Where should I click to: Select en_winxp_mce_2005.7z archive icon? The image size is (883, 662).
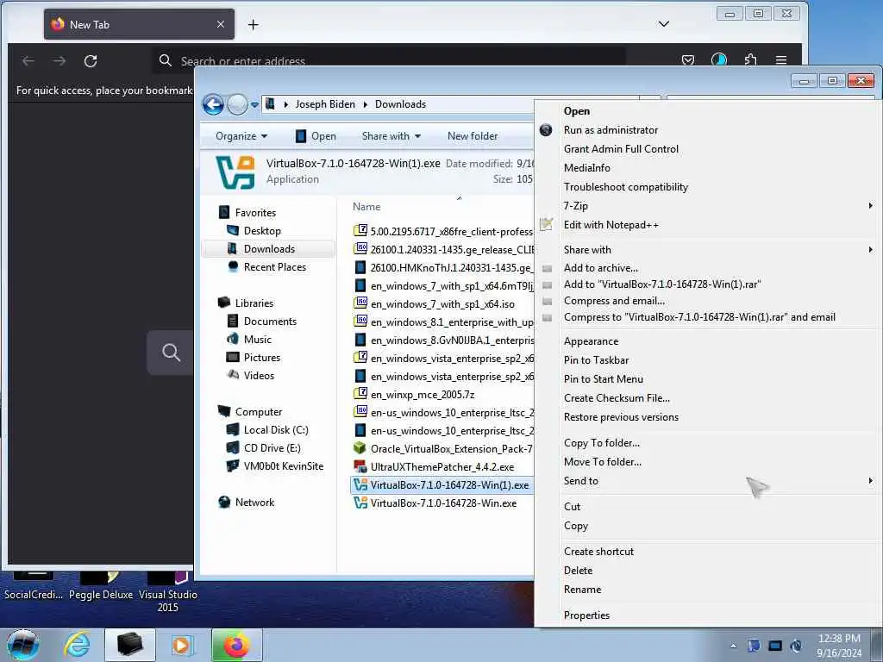coord(360,394)
